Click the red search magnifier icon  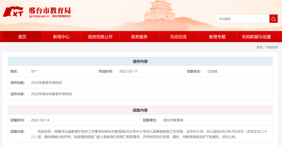tap(273, 19)
